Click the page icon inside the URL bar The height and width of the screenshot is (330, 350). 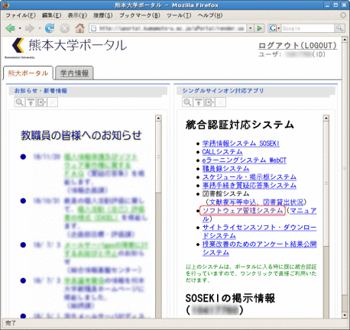point(93,28)
